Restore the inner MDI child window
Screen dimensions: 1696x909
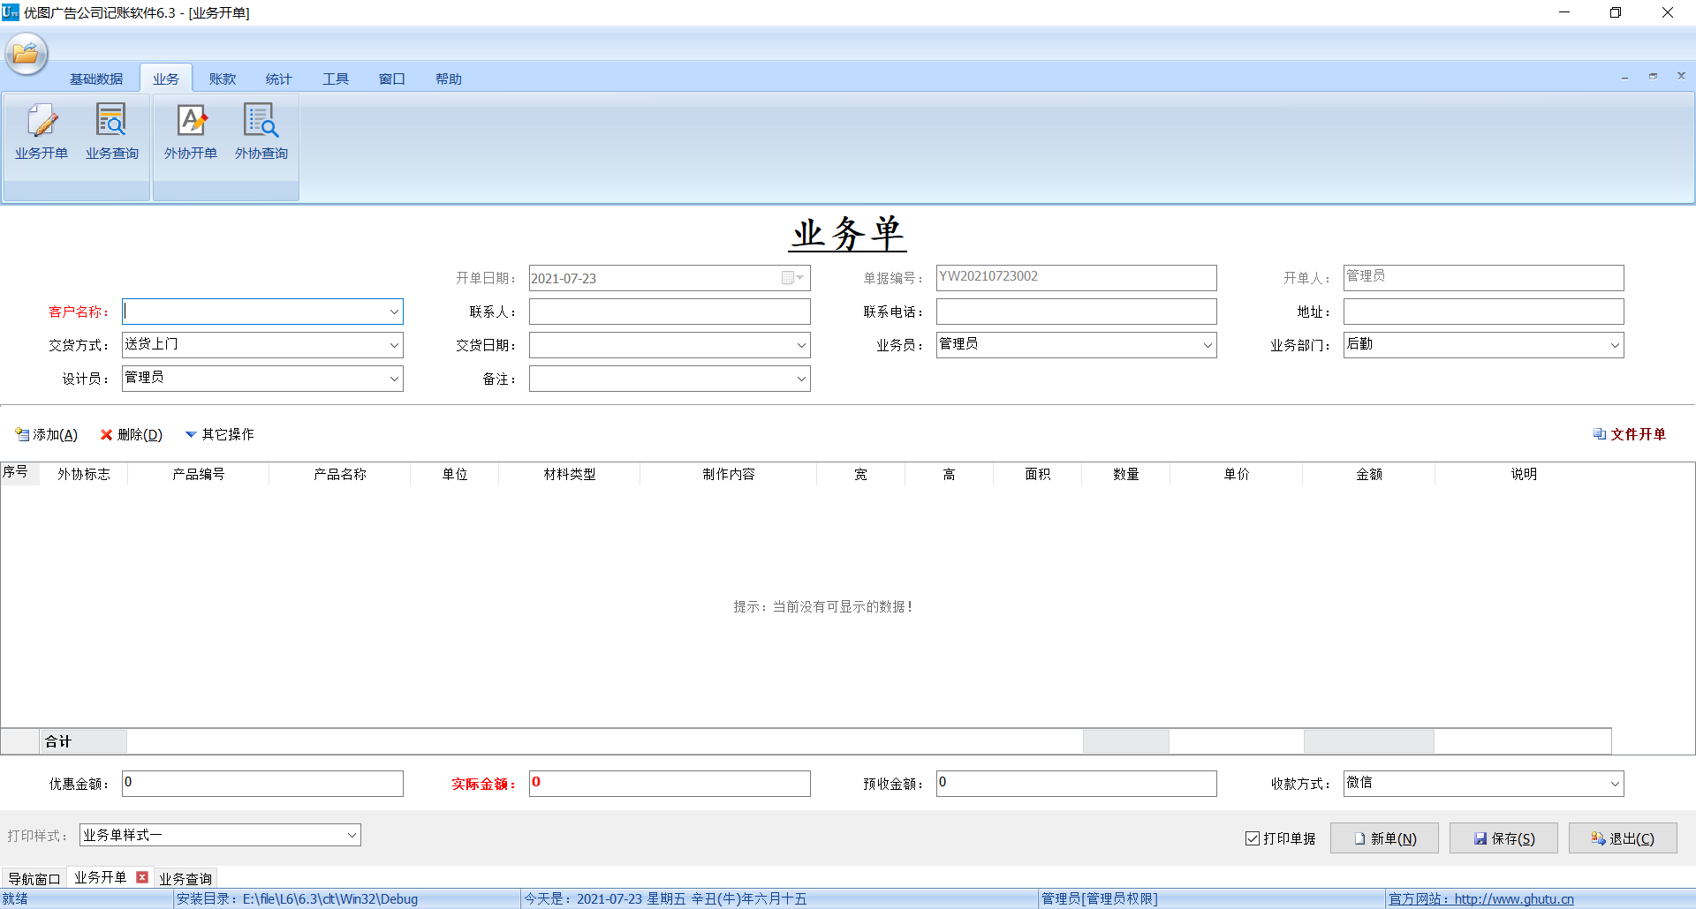pyautogui.click(x=1653, y=77)
